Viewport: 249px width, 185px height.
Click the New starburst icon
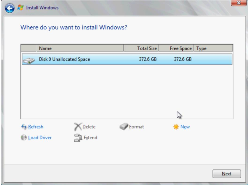tap(176, 127)
